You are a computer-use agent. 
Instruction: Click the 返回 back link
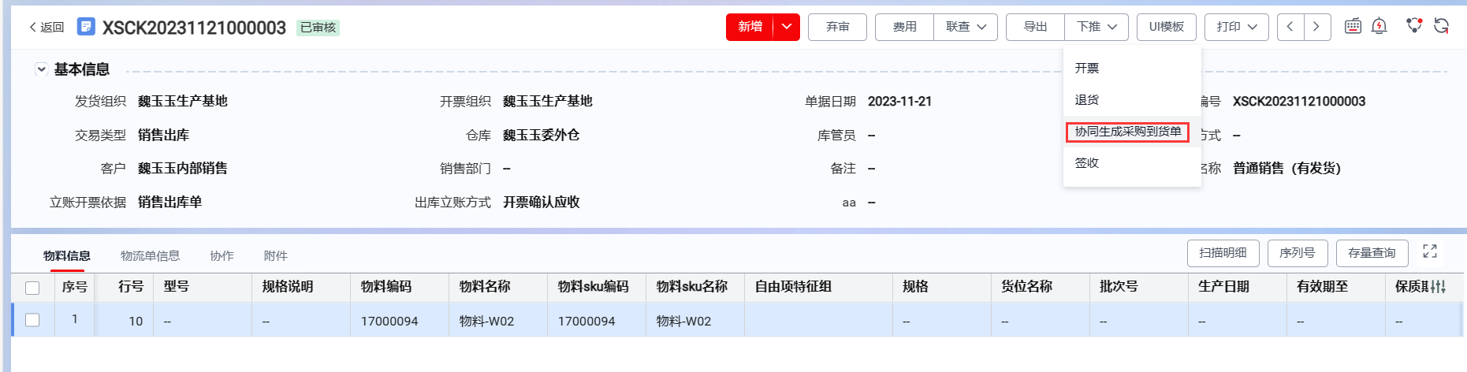(x=47, y=27)
